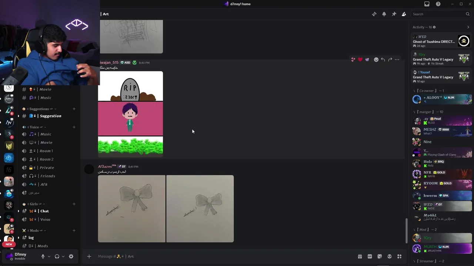Create a channel in Girls category
This screenshot has width=474, height=266.
(74, 204)
